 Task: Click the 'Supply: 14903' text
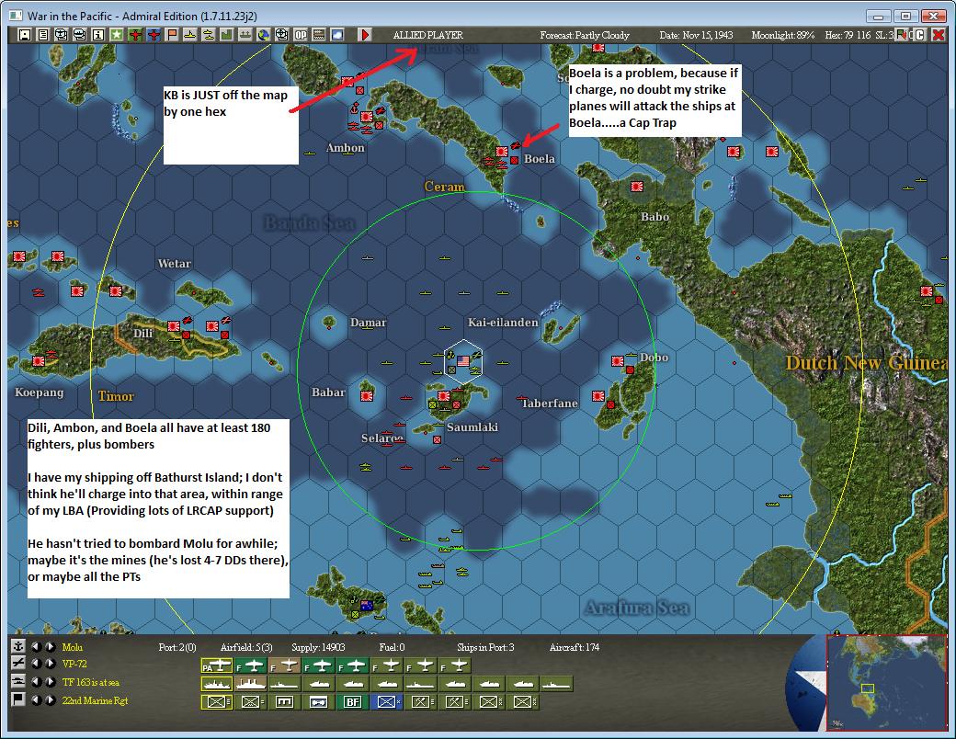(318, 647)
